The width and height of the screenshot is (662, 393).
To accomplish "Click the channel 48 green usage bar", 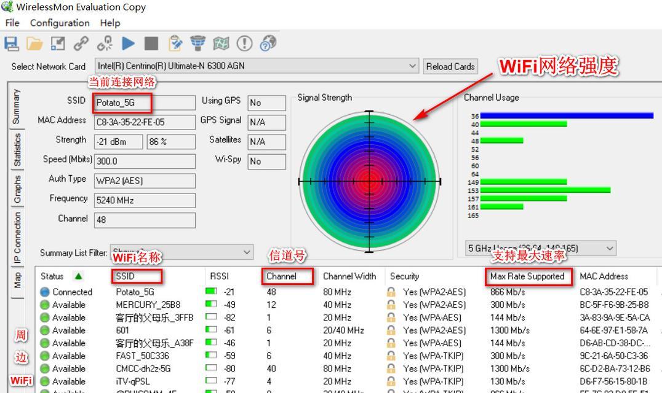I will click(501, 141).
